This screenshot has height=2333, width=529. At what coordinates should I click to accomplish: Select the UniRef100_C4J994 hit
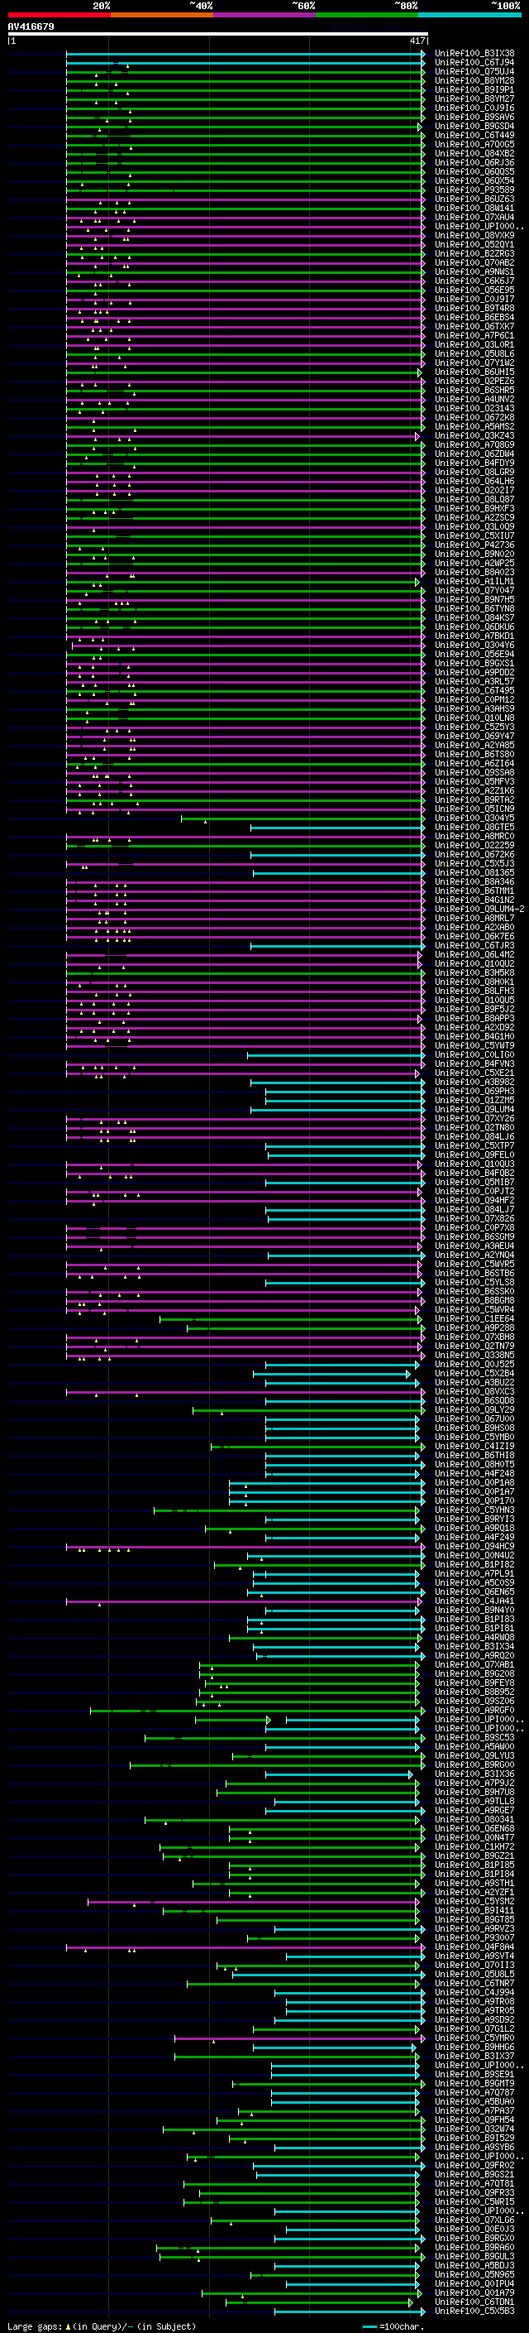tap(474, 1993)
